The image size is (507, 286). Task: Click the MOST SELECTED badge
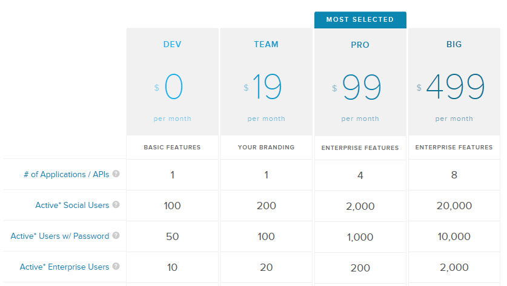click(x=360, y=19)
